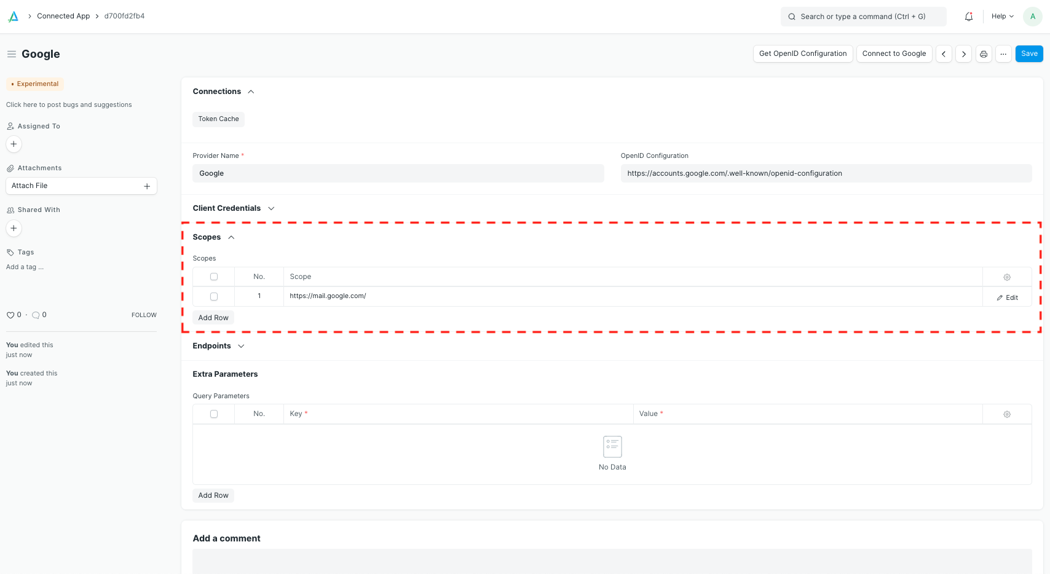Click the Key column header
This screenshot has width=1050, height=574.
pyautogui.click(x=459, y=414)
